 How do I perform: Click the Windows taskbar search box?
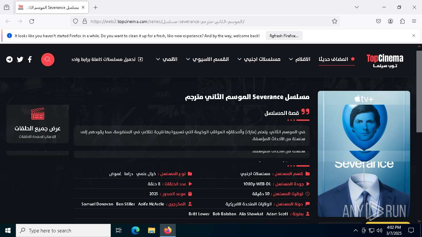pyautogui.click(x=63, y=230)
